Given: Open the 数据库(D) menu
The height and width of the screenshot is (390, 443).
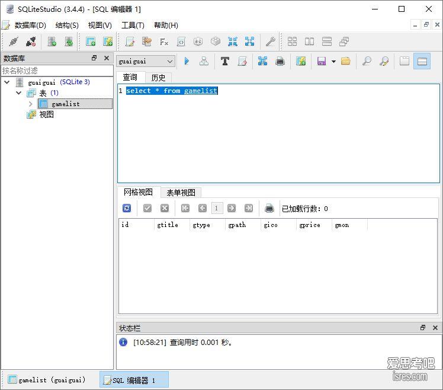Looking at the screenshot, I should pyautogui.click(x=30, y=25).
